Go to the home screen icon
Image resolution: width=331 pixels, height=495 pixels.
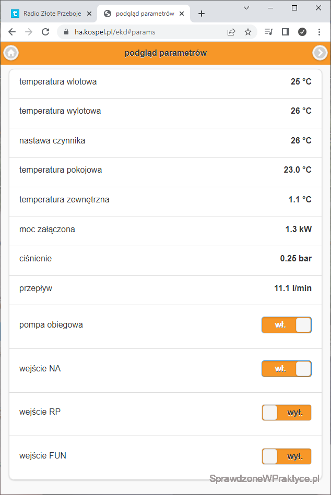click(x=11, y=53)
